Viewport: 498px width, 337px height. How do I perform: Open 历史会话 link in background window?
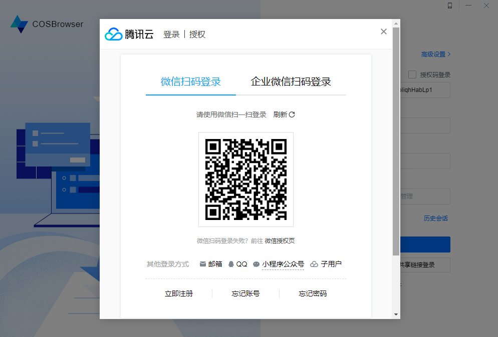coord(435,218)
